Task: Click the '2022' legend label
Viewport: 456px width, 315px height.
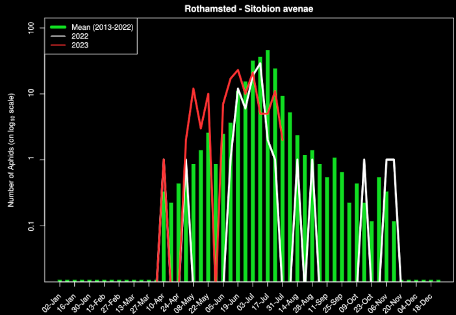Action: 80,36
